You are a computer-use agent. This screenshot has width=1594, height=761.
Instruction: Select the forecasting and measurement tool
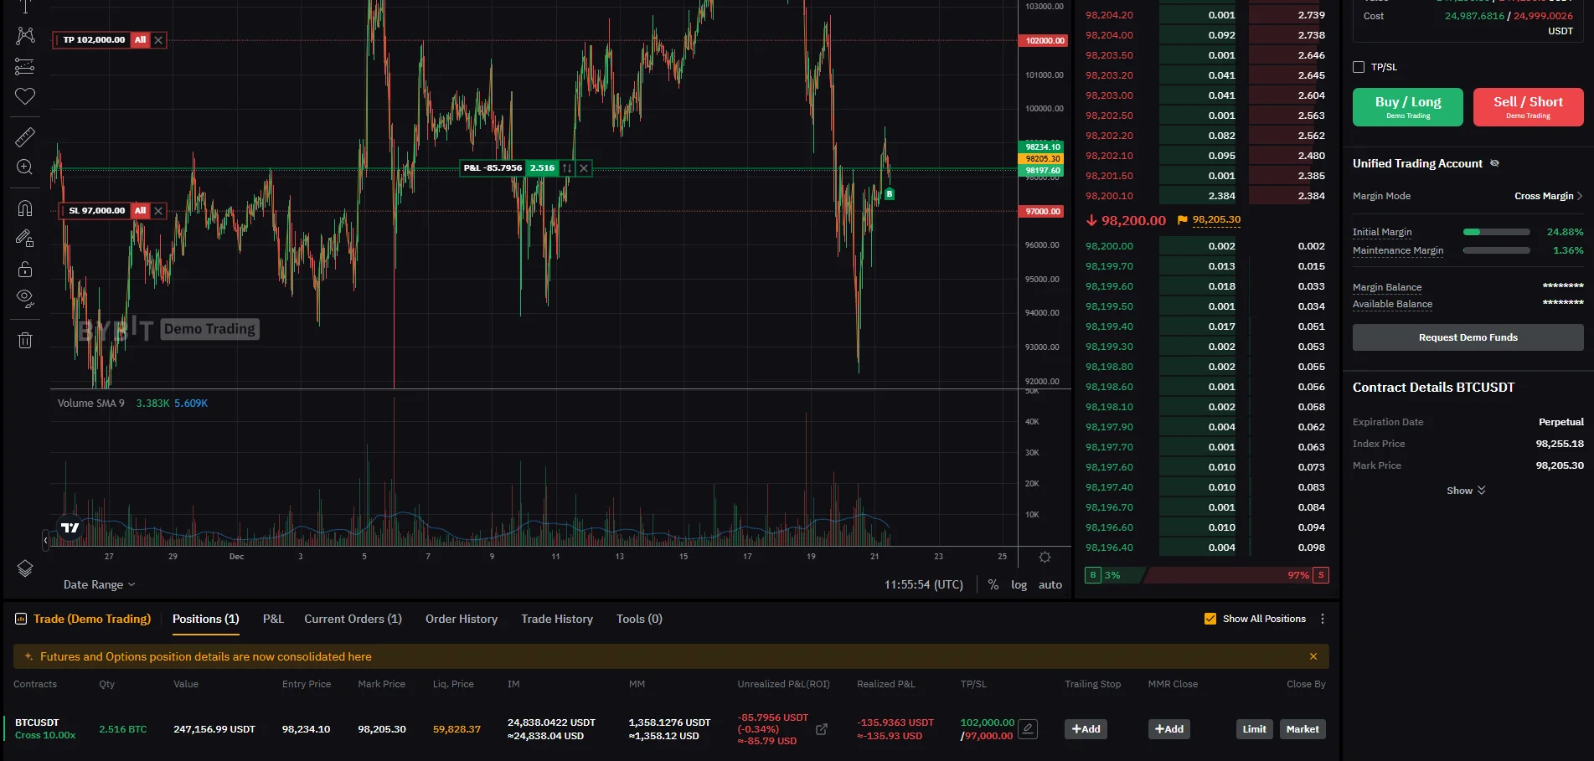[25, 66]
